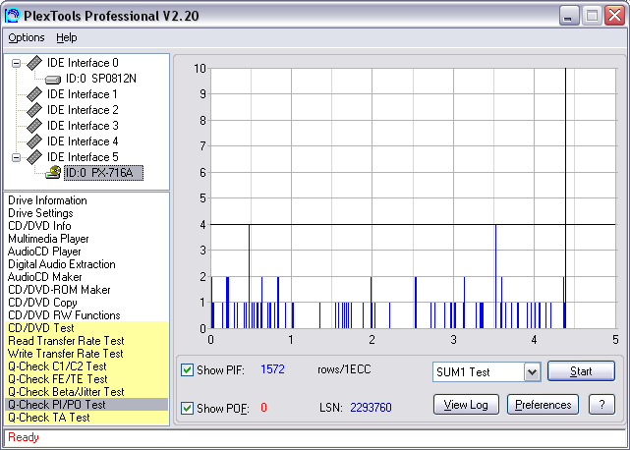Screen dimensions: 630x450
Task: Toggle the Show POF checkbox
Action: pyautogui.click(x=187, y=408)
